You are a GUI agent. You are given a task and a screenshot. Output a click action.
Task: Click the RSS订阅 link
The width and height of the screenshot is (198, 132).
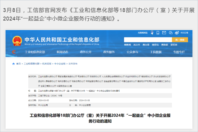(184, 33)
